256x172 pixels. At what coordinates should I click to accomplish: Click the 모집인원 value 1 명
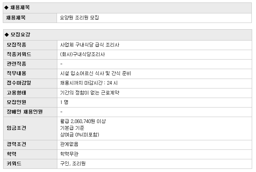64,102
